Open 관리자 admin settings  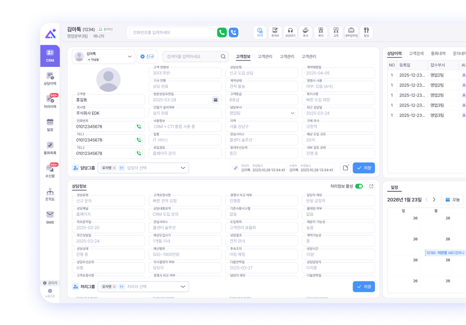point(50,283)
